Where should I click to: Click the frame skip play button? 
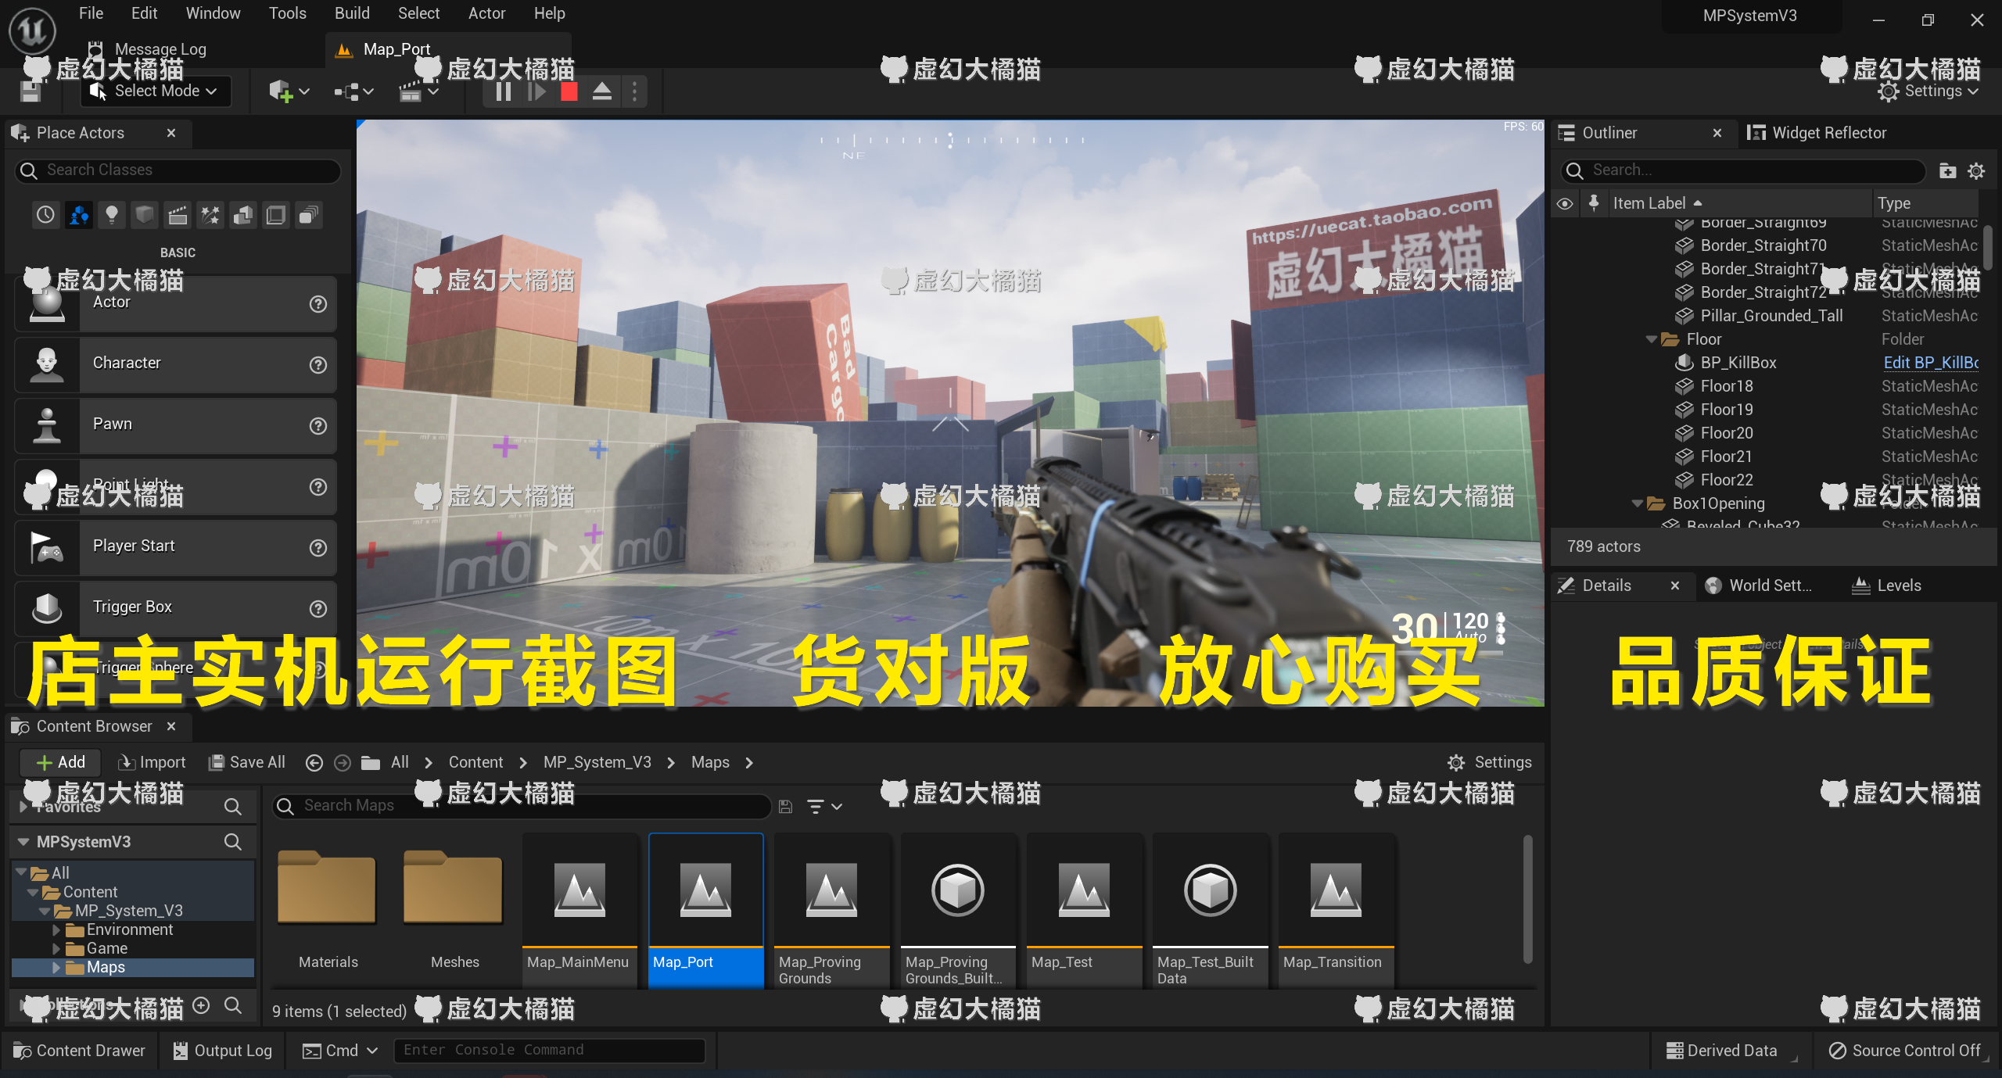coord(536,91)
